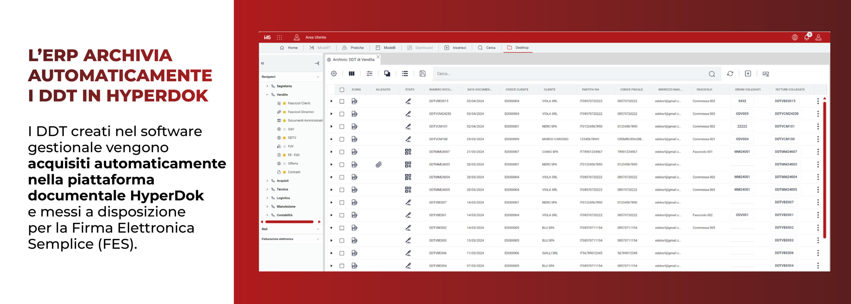Click the navigator horizontal scrollbar
The image size is (851, 304).
point(290,222)
